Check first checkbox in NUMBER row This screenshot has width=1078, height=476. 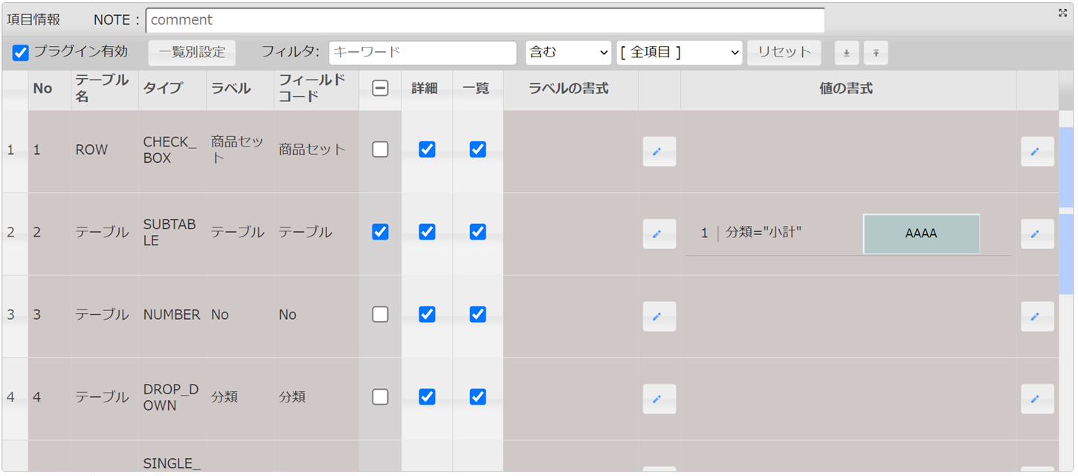380,315
